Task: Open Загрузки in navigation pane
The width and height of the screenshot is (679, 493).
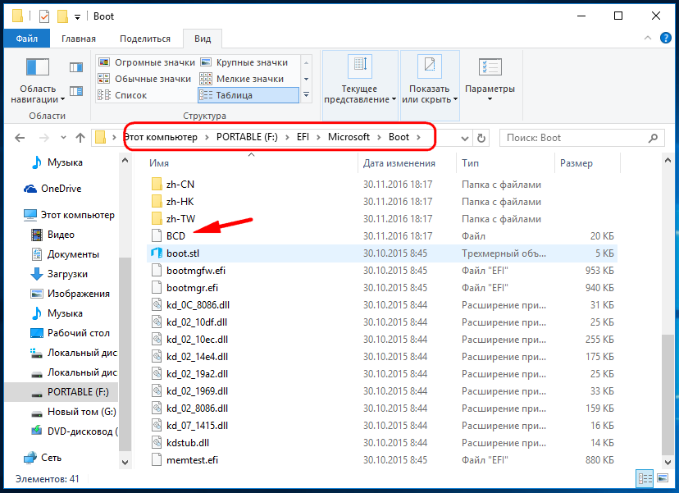Action: click(59, 274)
